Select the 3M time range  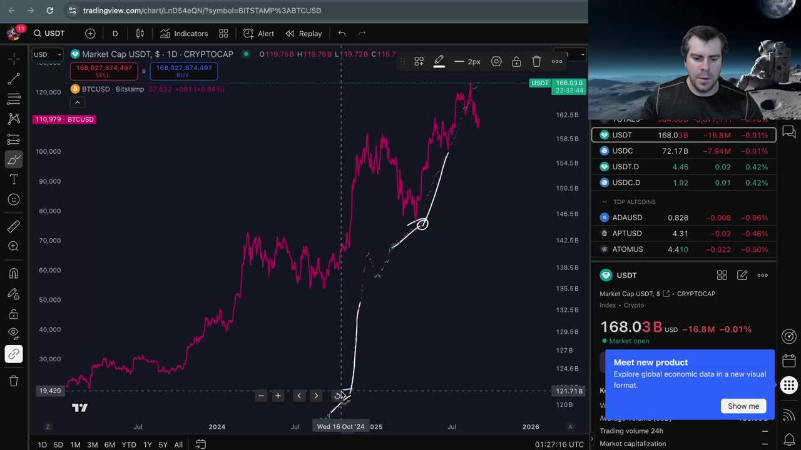coord(92,444)
